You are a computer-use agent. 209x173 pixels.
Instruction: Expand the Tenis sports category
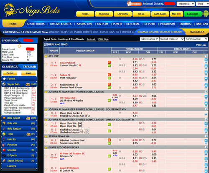tap(19, 134)
